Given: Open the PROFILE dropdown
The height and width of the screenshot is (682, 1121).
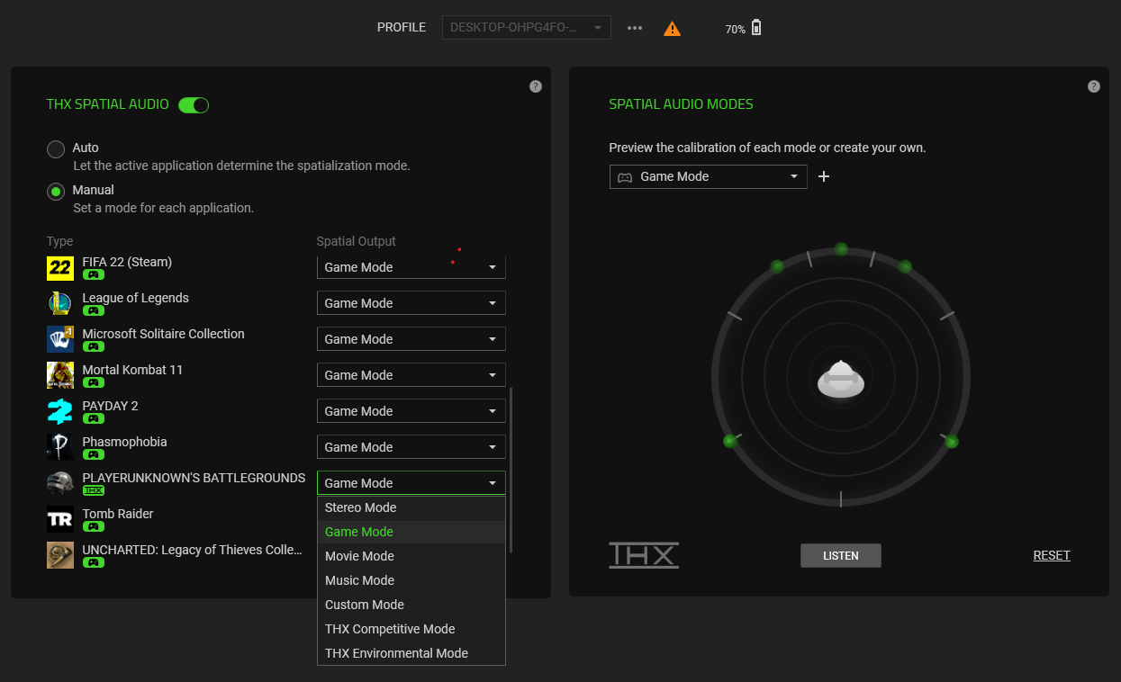Looking at the screenshot, I should click(527, 28).
